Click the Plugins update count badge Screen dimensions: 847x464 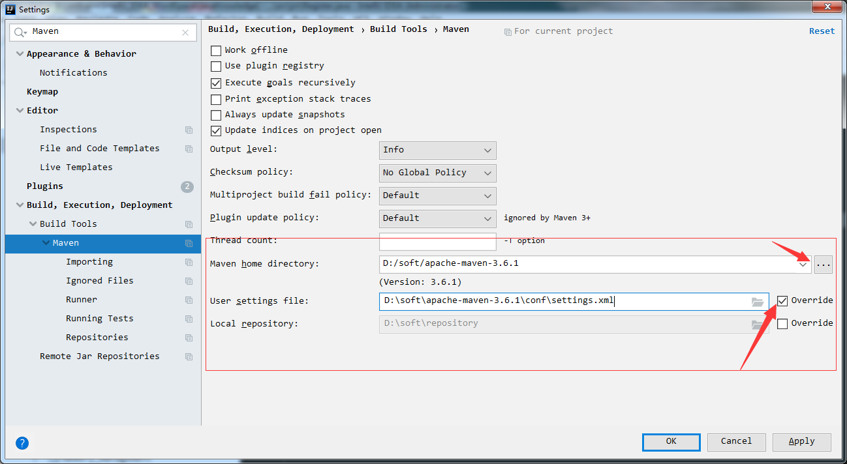[187, 186]
